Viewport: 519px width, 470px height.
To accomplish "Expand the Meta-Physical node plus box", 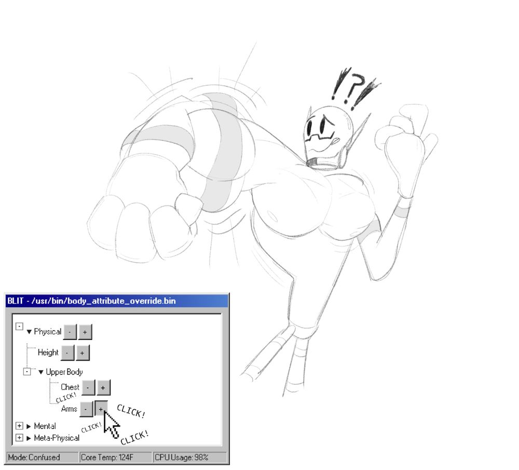I will (19, 438).
